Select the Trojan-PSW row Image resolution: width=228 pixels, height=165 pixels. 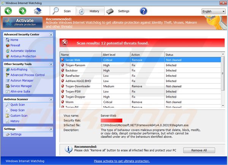(x=140, y=91)
